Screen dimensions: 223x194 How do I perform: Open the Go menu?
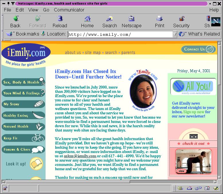click(46, 10)
